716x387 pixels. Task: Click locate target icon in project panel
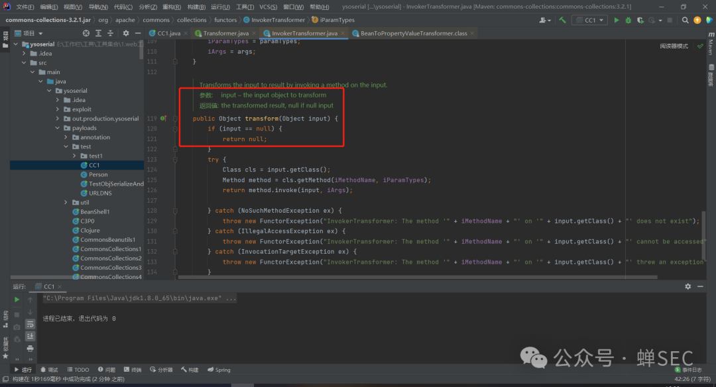86,33
